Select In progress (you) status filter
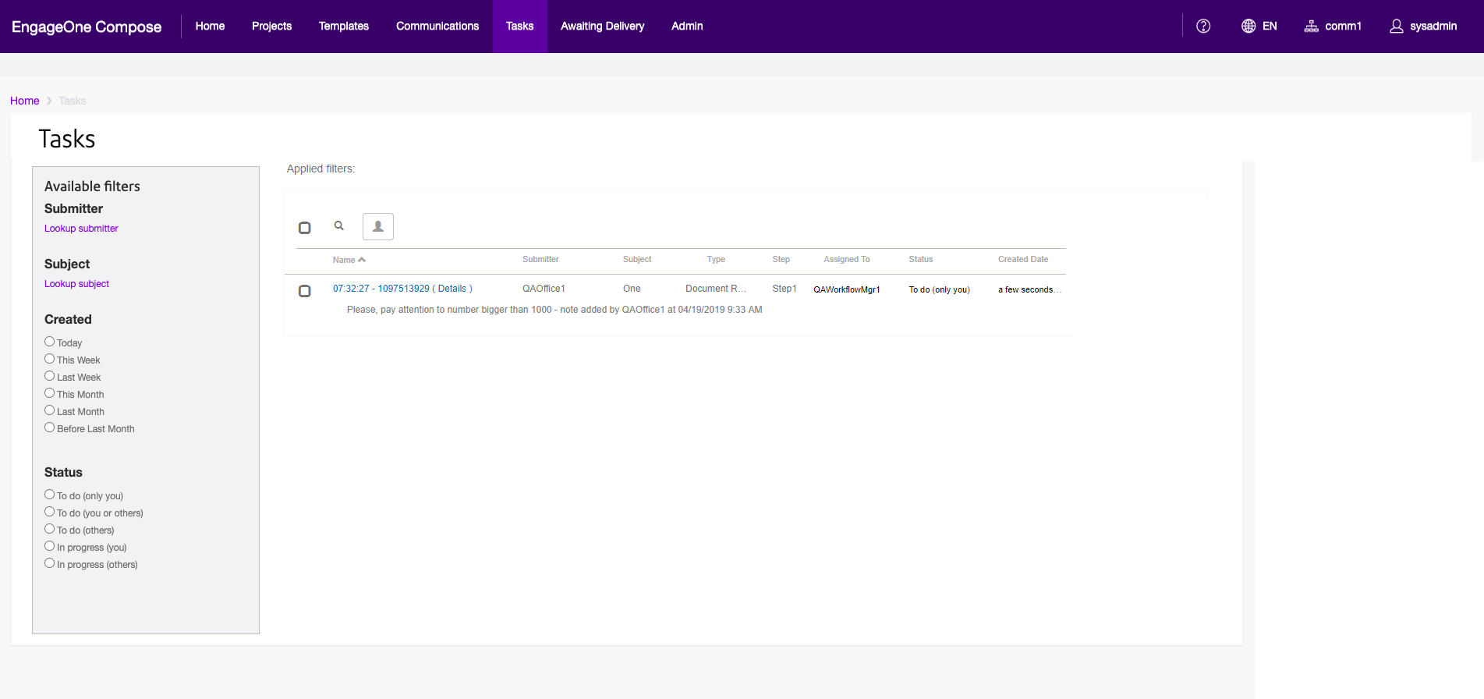Screen dimensions: 1484x699 point(50,546)
